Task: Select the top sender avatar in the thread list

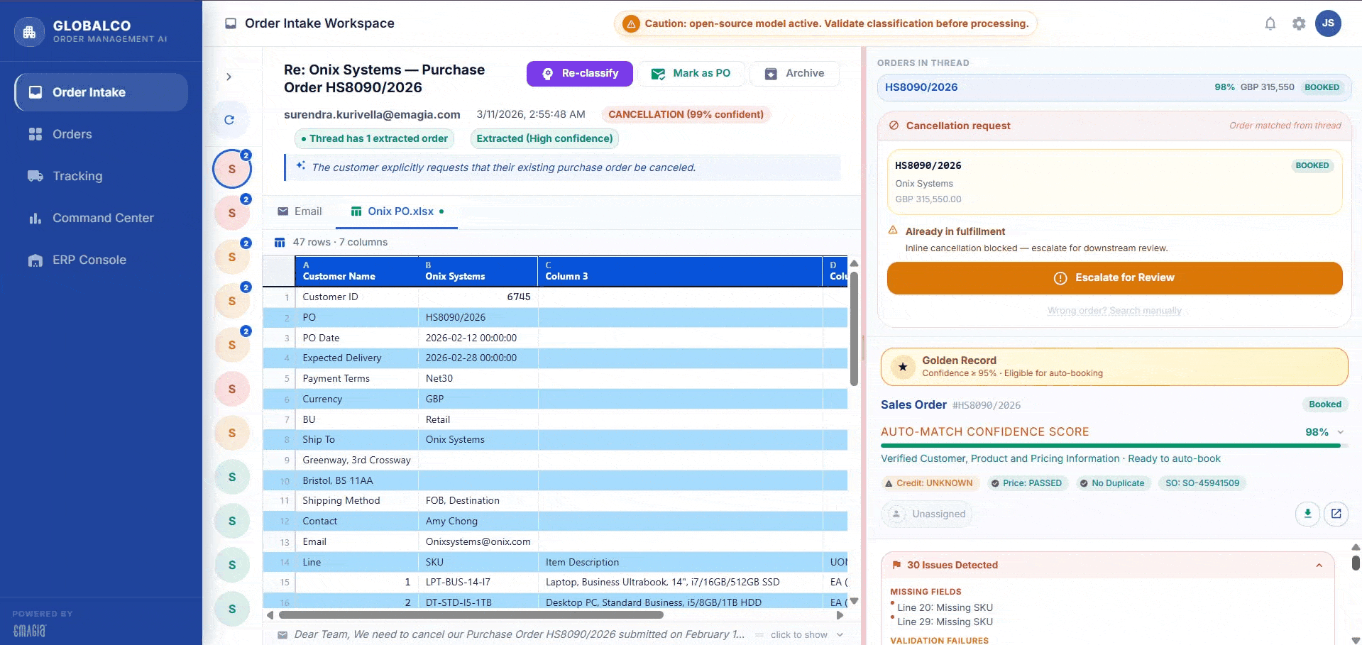Action: pyautogui.click(x=231, y=169)
